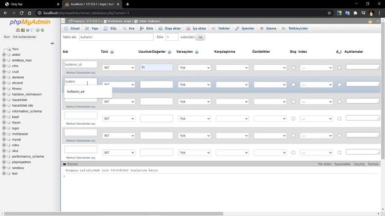
Task: Click the horizontal scrollbar at the bottom
Action: [114, 214]
